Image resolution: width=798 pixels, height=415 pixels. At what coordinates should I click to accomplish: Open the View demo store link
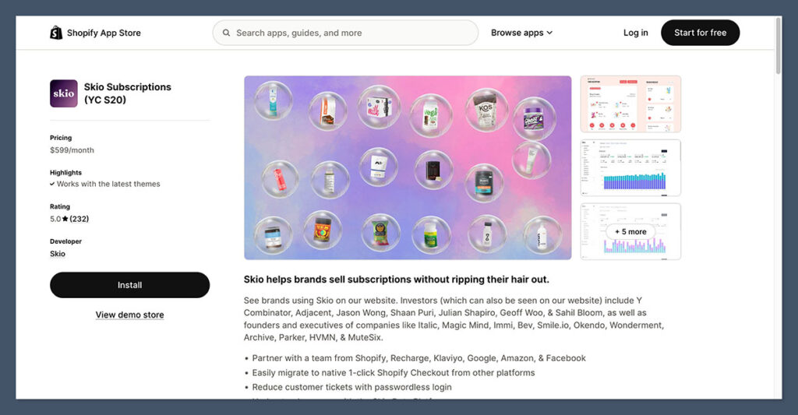point(130,315)
